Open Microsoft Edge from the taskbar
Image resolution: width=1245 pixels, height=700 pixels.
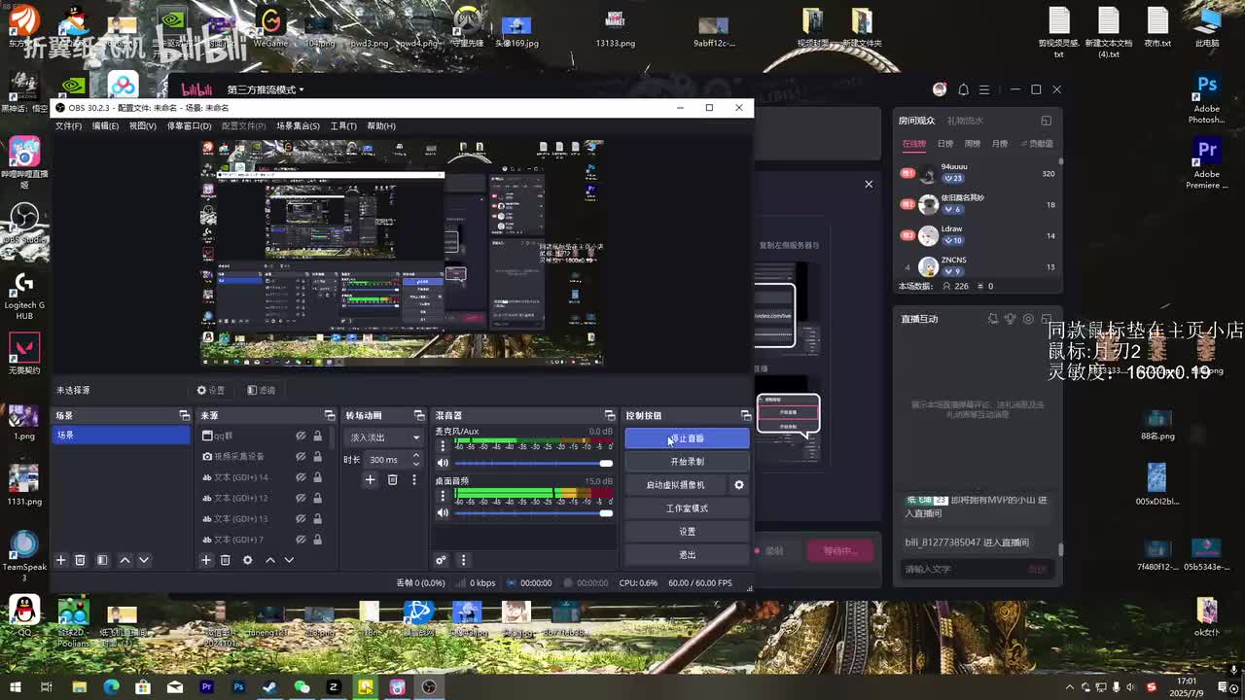click(x=111, y=687)
